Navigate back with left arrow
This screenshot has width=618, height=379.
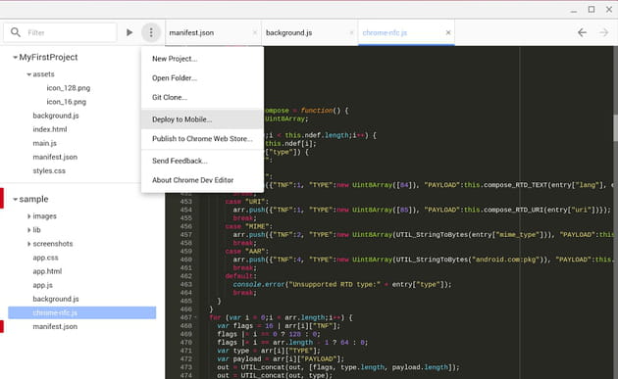[x=582, y=32]
